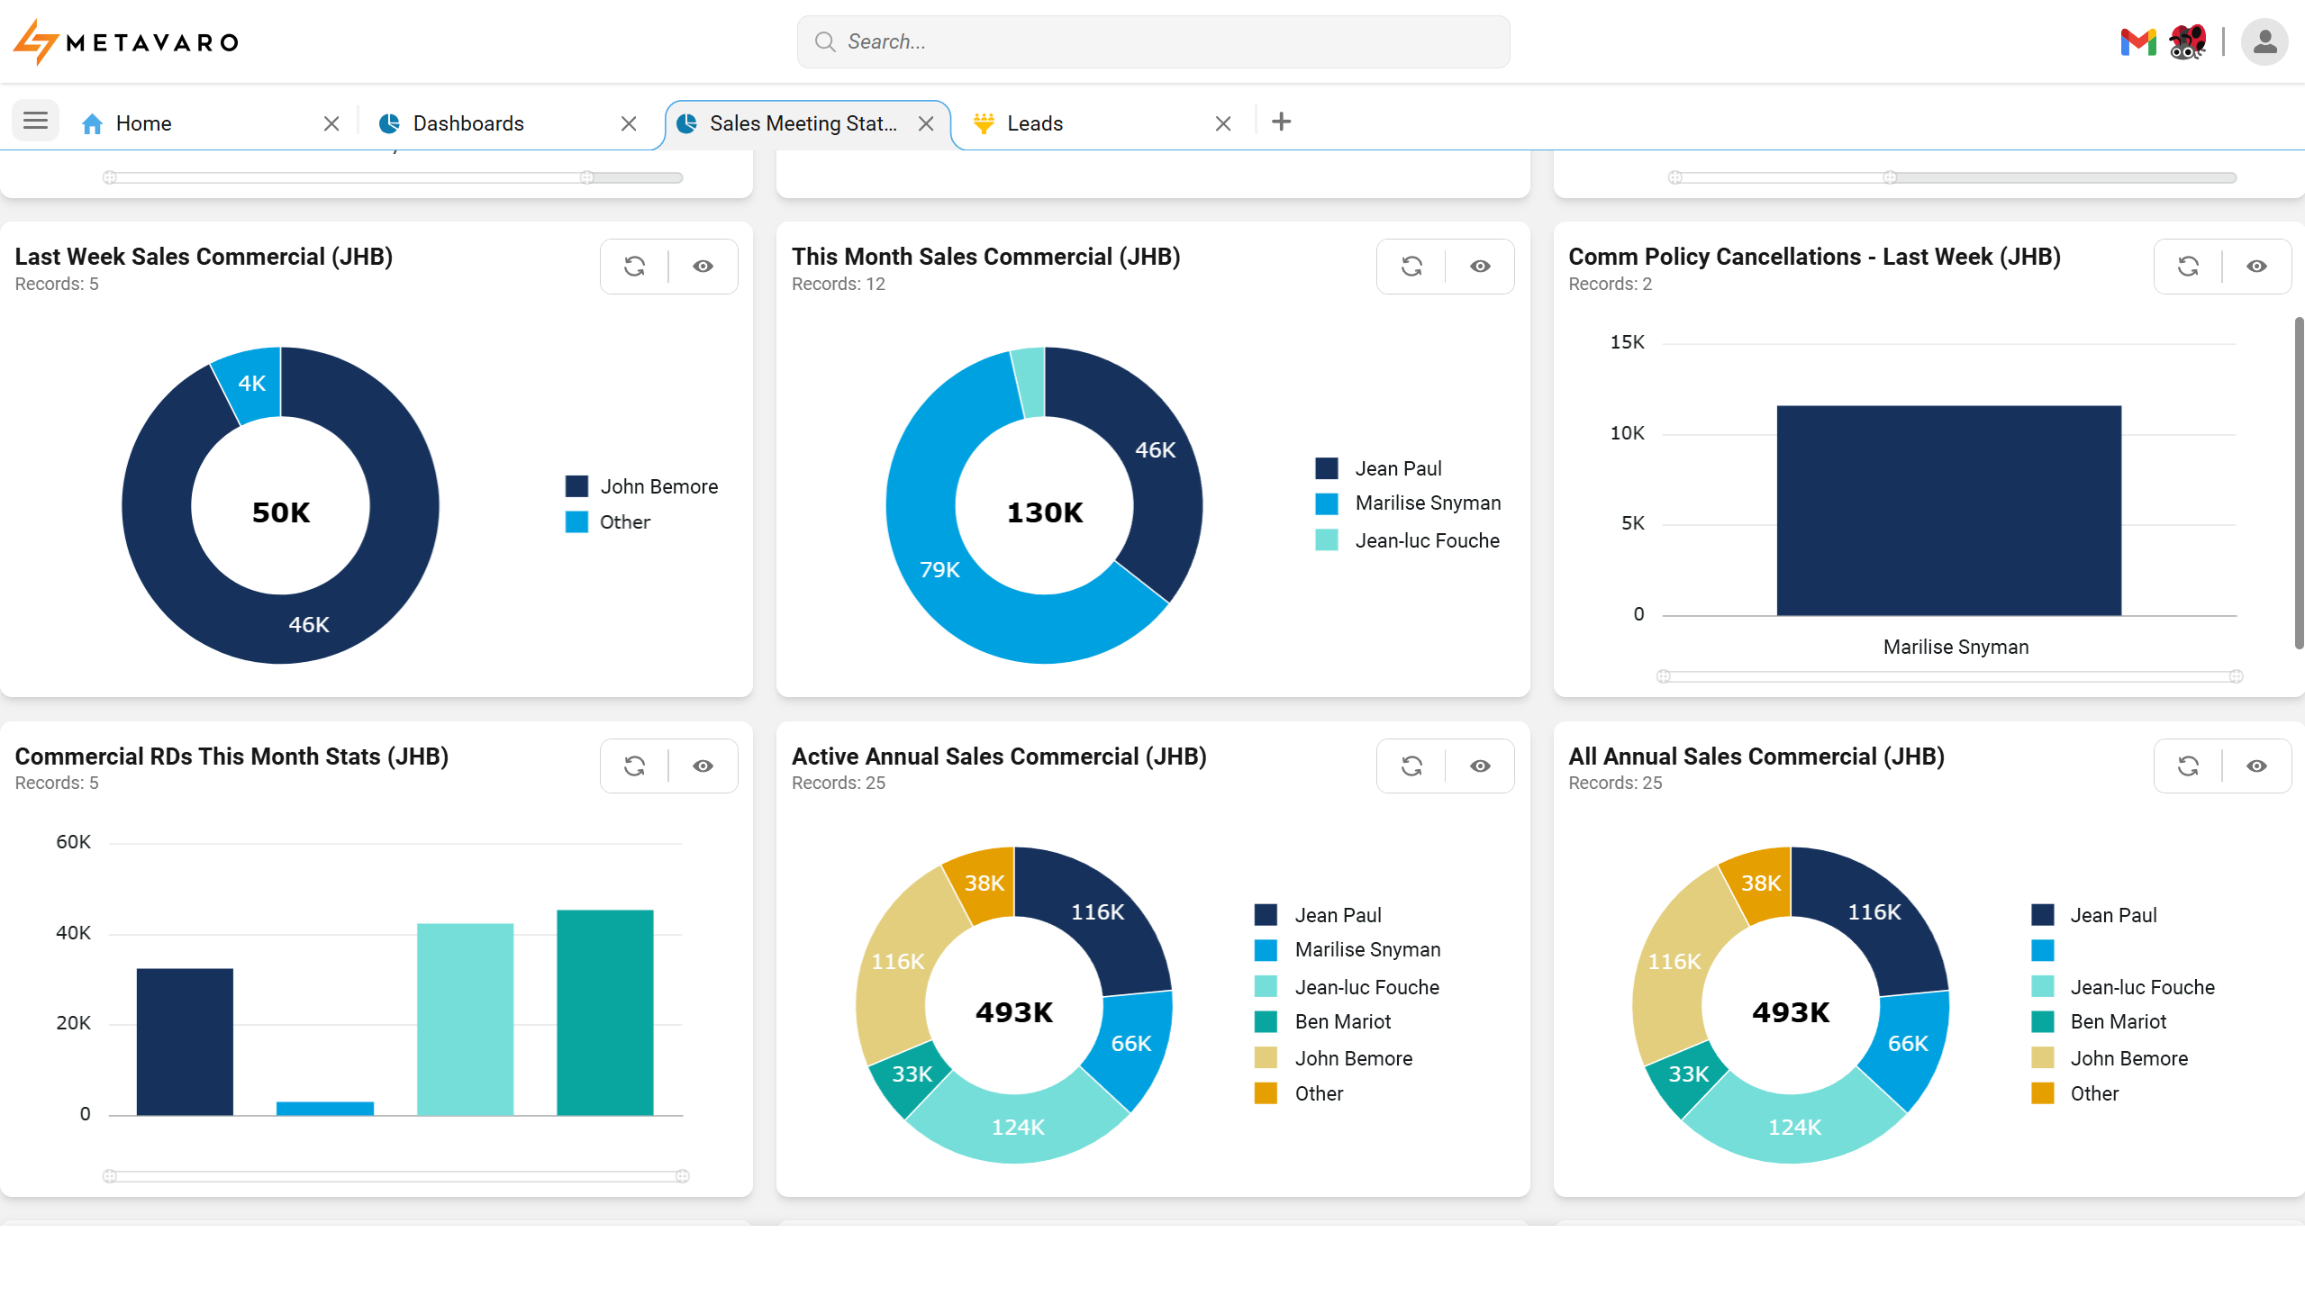Close the Home tab
The image size is (2305, 1296).
[x=331, y=123]
